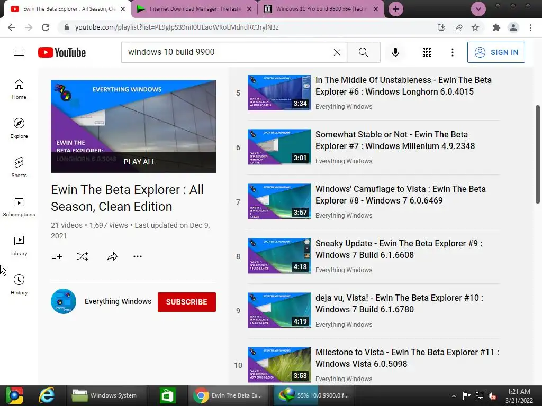542x406 pixels.
Task: Go to the YouTube logo home link
Action: tap(62, 52)
